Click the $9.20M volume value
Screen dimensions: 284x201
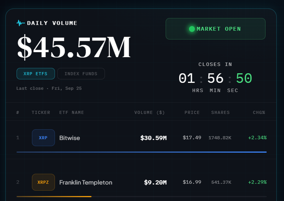(x=155, y=182)
